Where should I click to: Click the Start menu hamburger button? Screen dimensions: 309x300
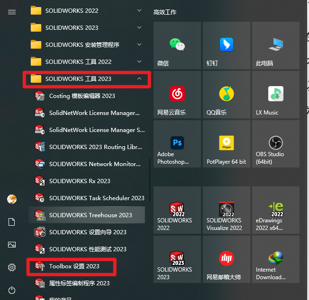[x=12, y=12]
